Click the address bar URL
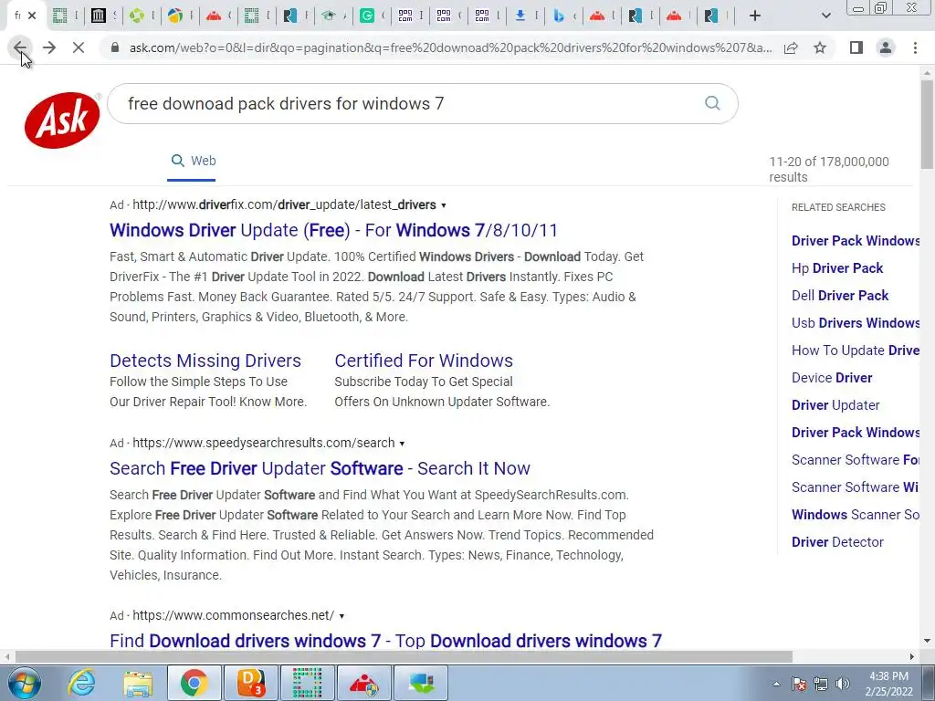This screenshot has height=701, width=935. click(450, 47)
